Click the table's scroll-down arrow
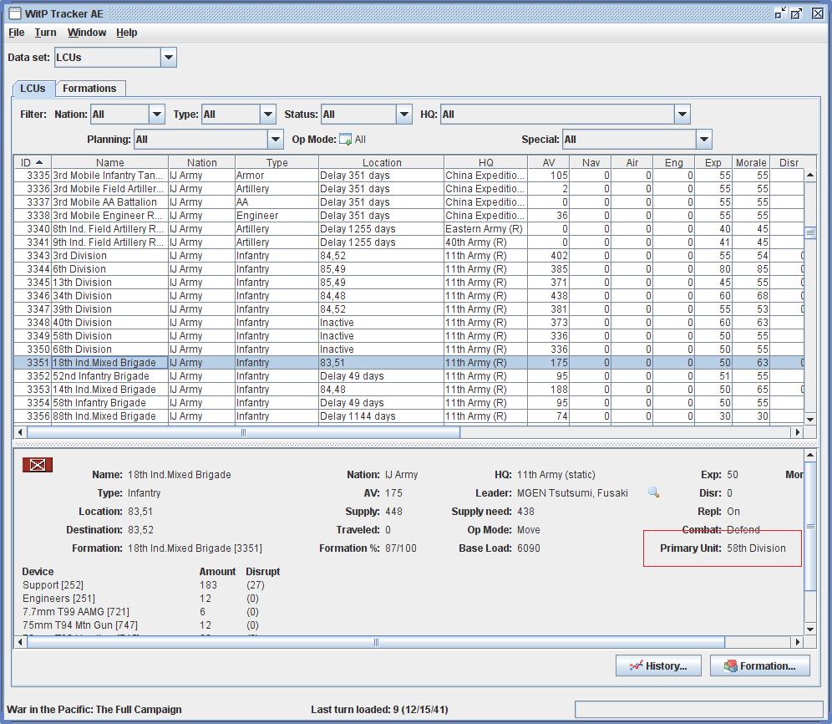Screen dimensions: 832x724 809,419
